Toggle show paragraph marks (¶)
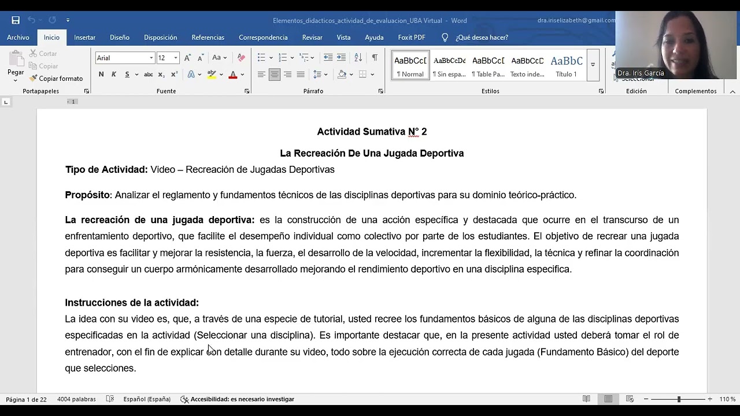 tap(375, 58)
